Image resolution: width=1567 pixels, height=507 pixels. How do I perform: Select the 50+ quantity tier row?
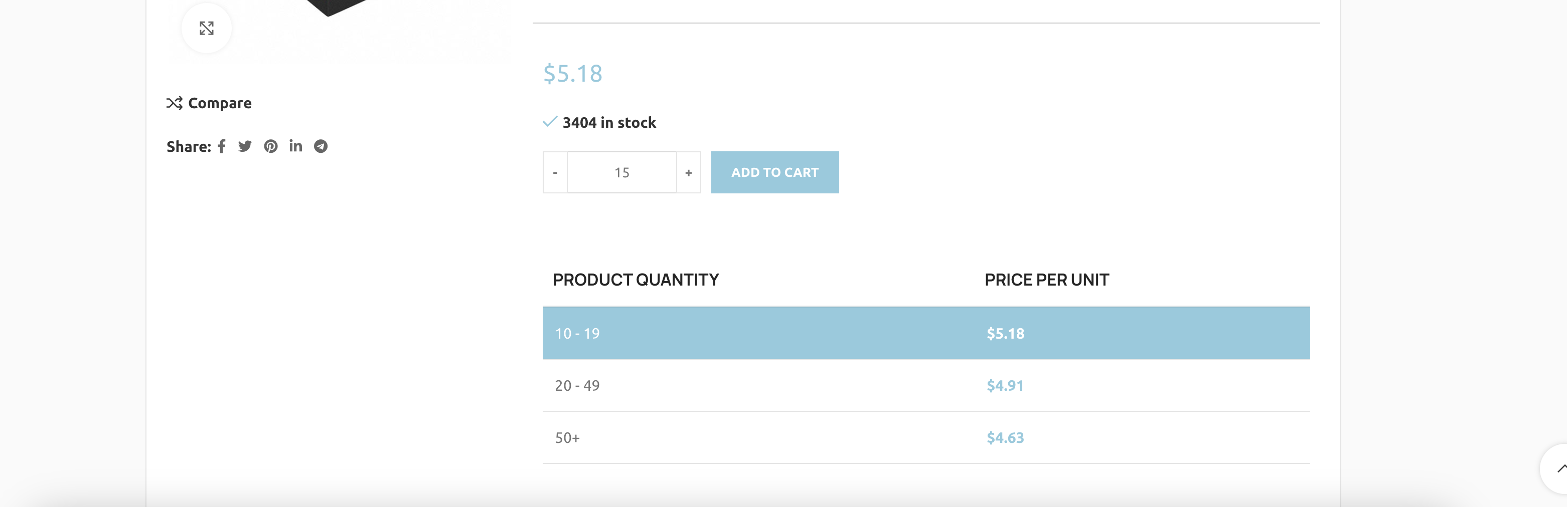tap(926, 438)
